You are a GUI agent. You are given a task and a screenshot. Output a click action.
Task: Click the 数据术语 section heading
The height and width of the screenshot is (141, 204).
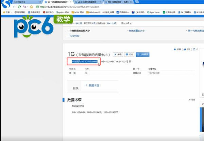coord(74,100)
